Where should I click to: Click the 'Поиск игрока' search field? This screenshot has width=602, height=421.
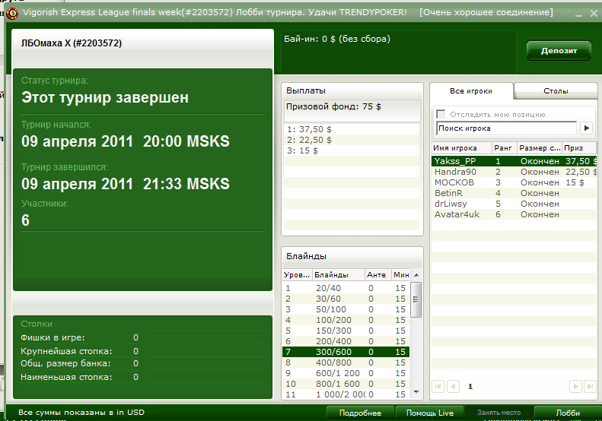coord(506,128)
